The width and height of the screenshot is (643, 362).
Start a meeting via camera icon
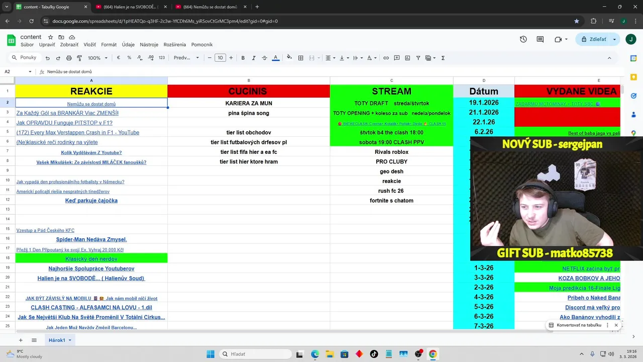pos(558,39)
